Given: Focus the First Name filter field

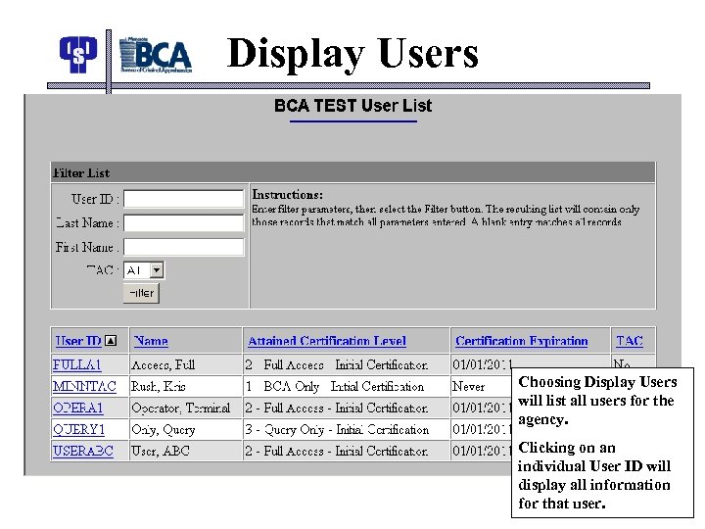Looking at the screenshot, I should coord(184,247).
